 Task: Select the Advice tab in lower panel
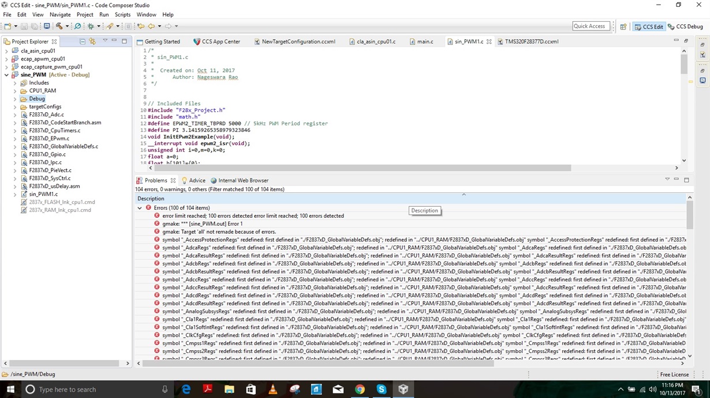[x=198, y=180]
